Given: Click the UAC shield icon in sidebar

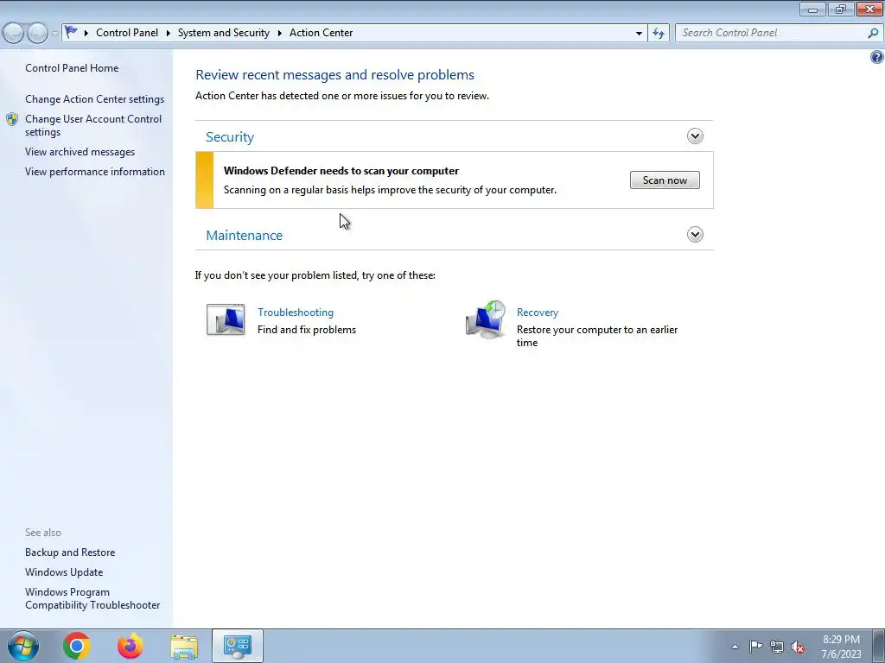Looking at the screenshot, I should [x=12, y=119].
